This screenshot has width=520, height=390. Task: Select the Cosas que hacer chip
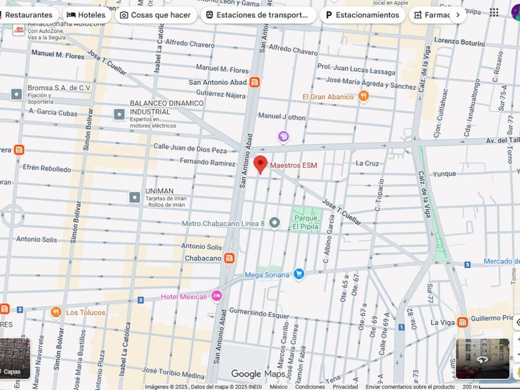156,15
